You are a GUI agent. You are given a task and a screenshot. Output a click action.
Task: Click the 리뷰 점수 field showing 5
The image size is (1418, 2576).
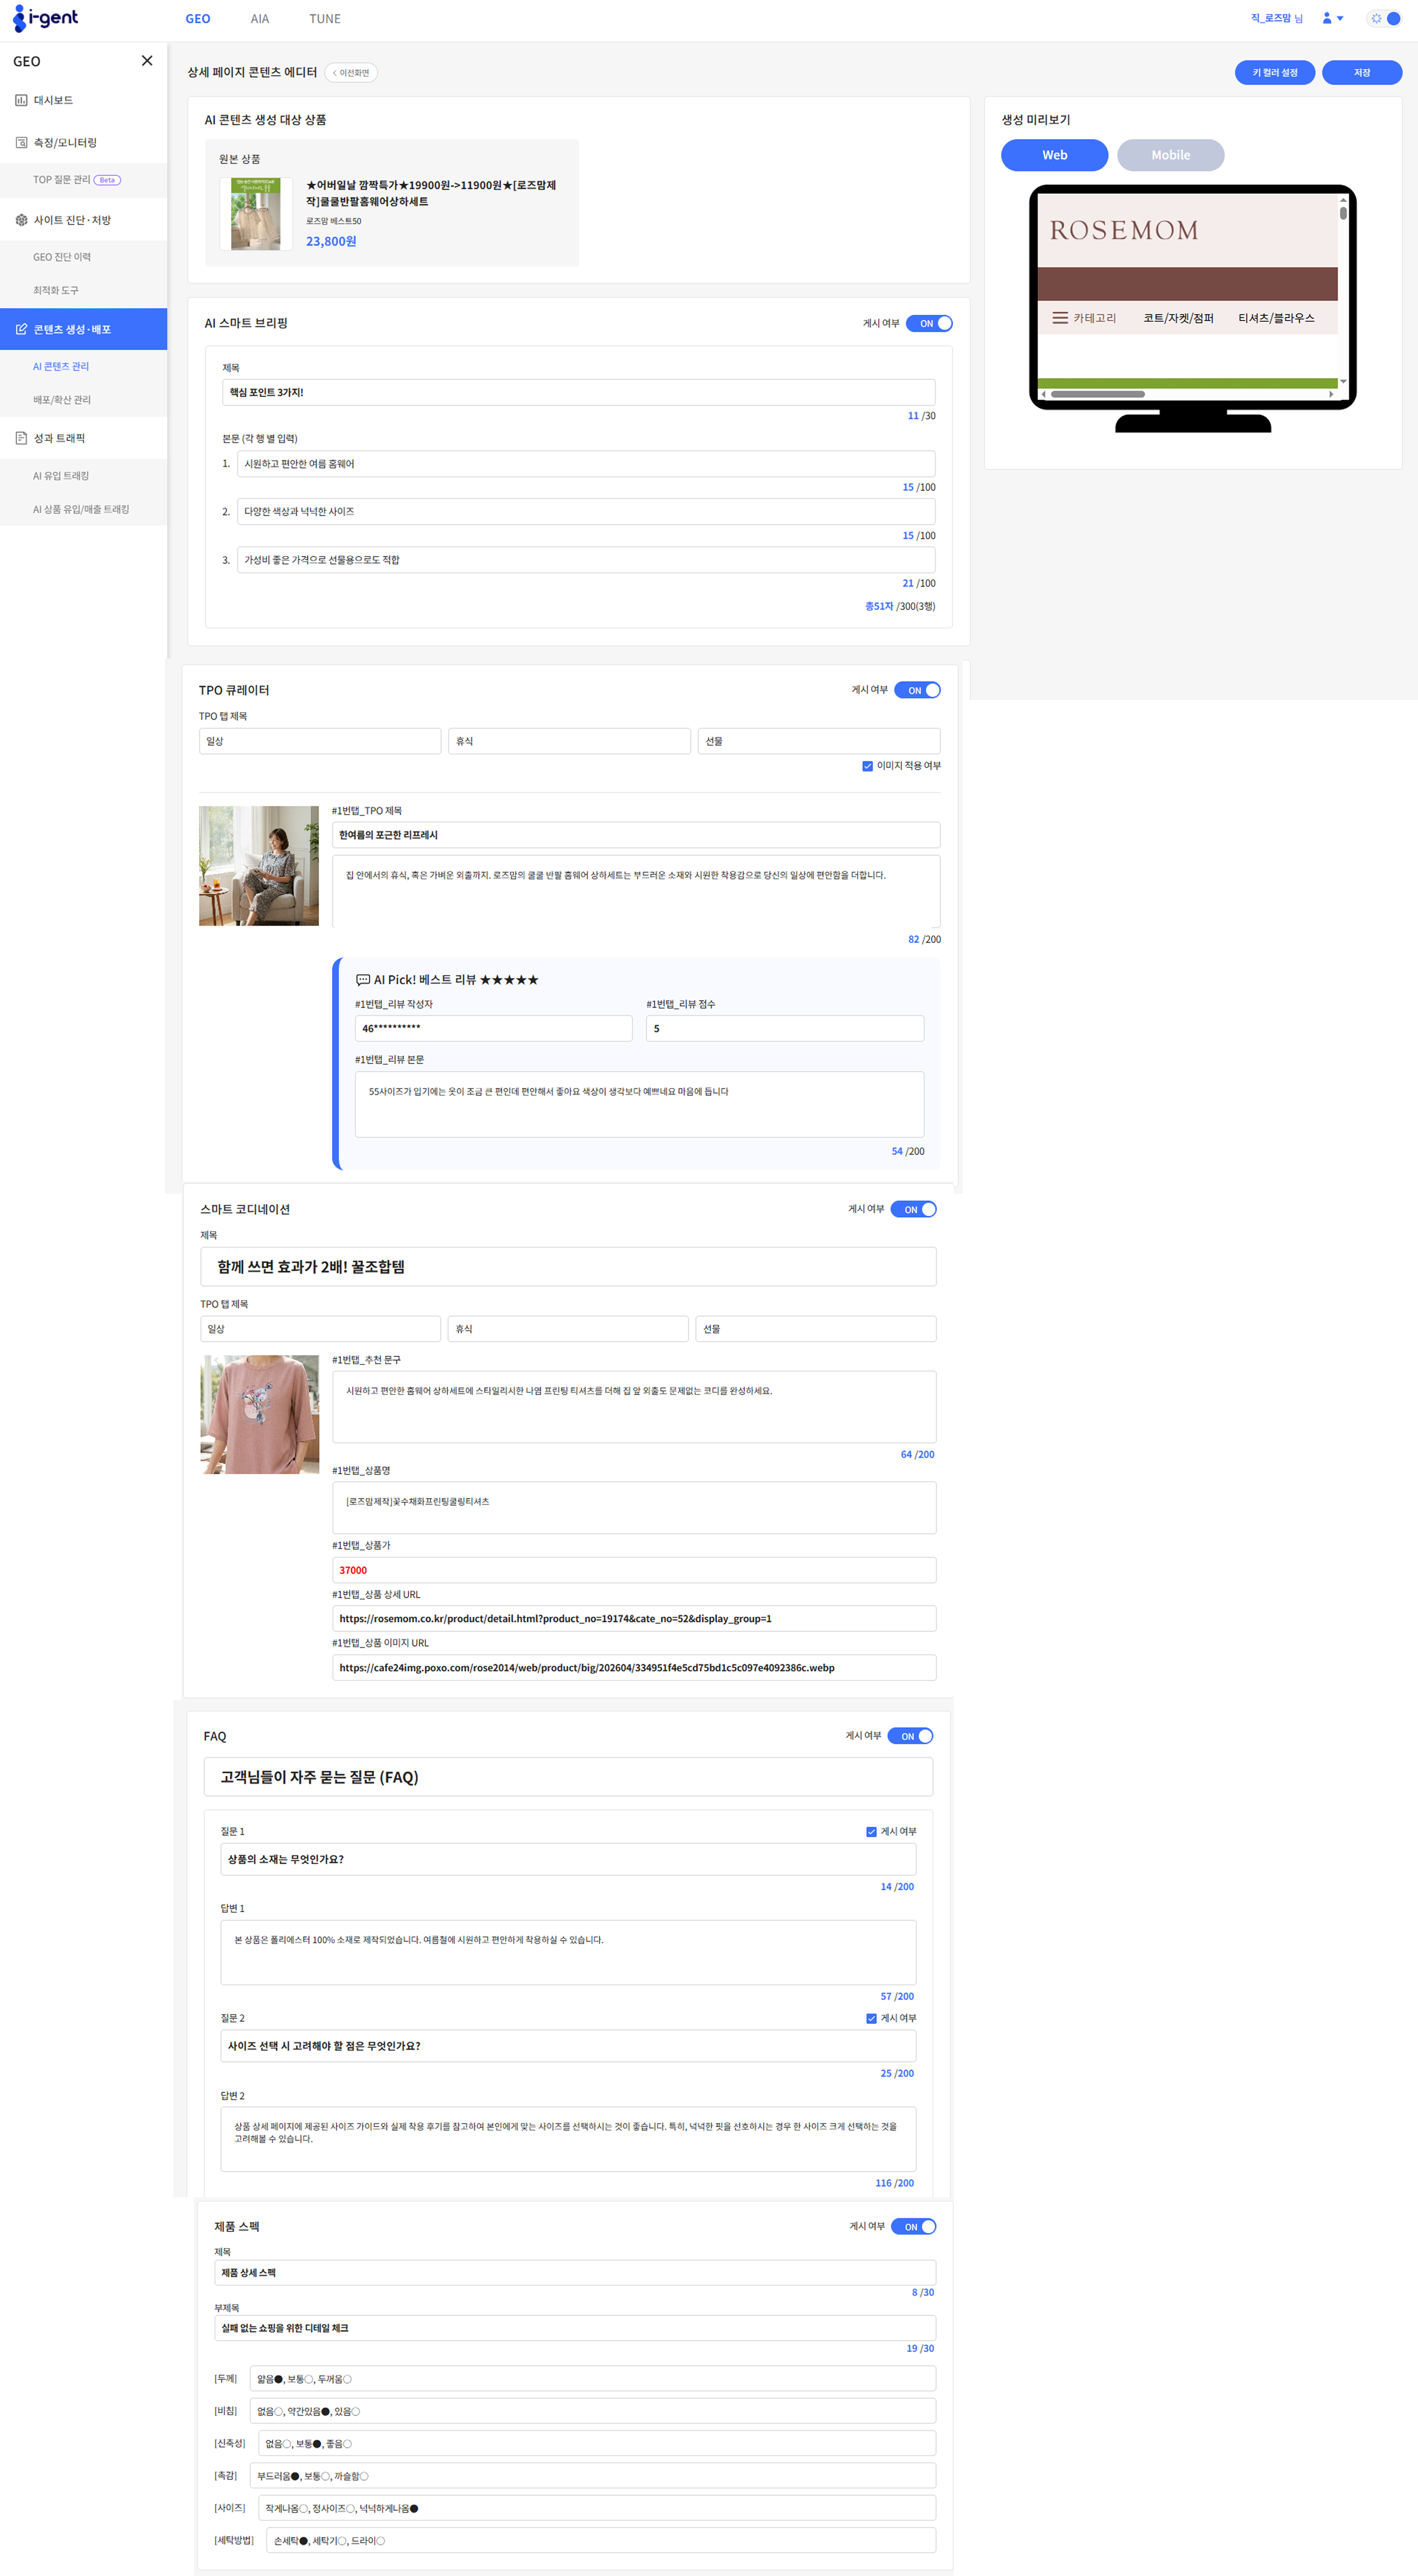tap(785, 1028)
